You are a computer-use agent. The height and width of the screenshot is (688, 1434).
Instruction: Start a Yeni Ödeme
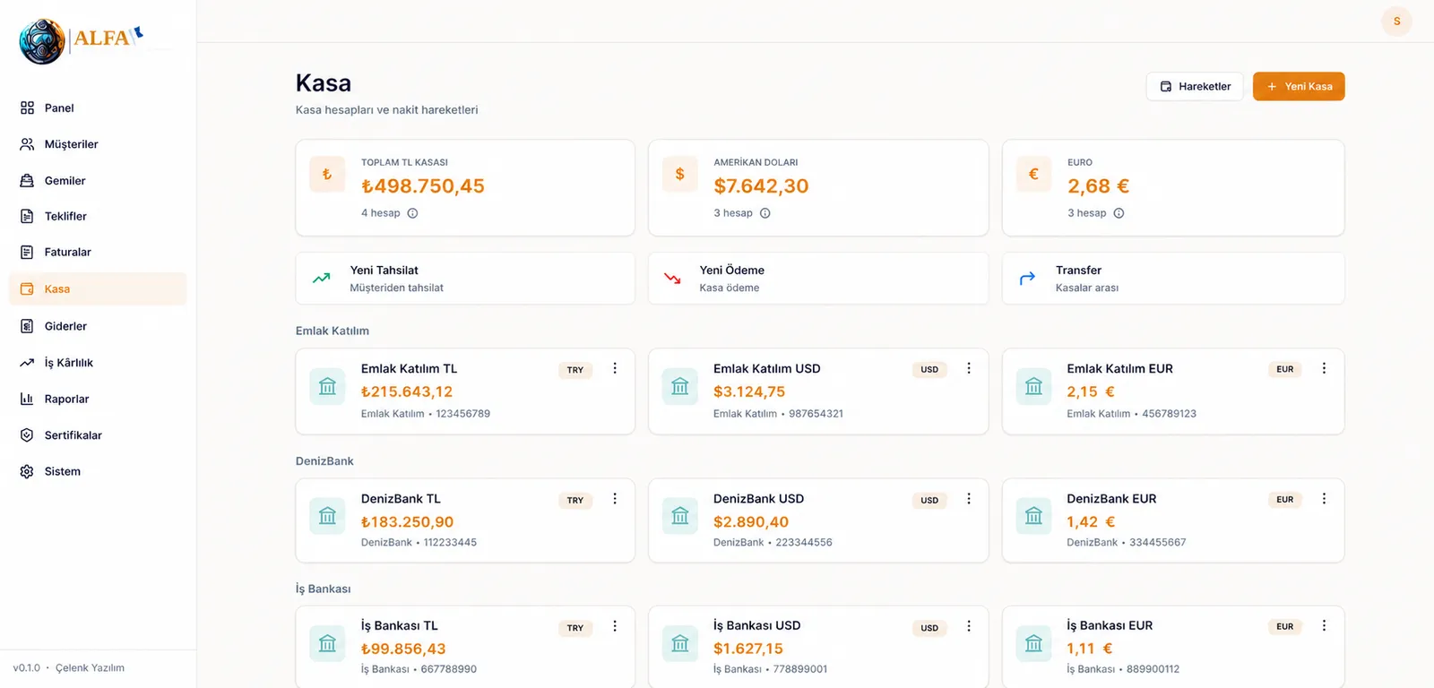818,279
